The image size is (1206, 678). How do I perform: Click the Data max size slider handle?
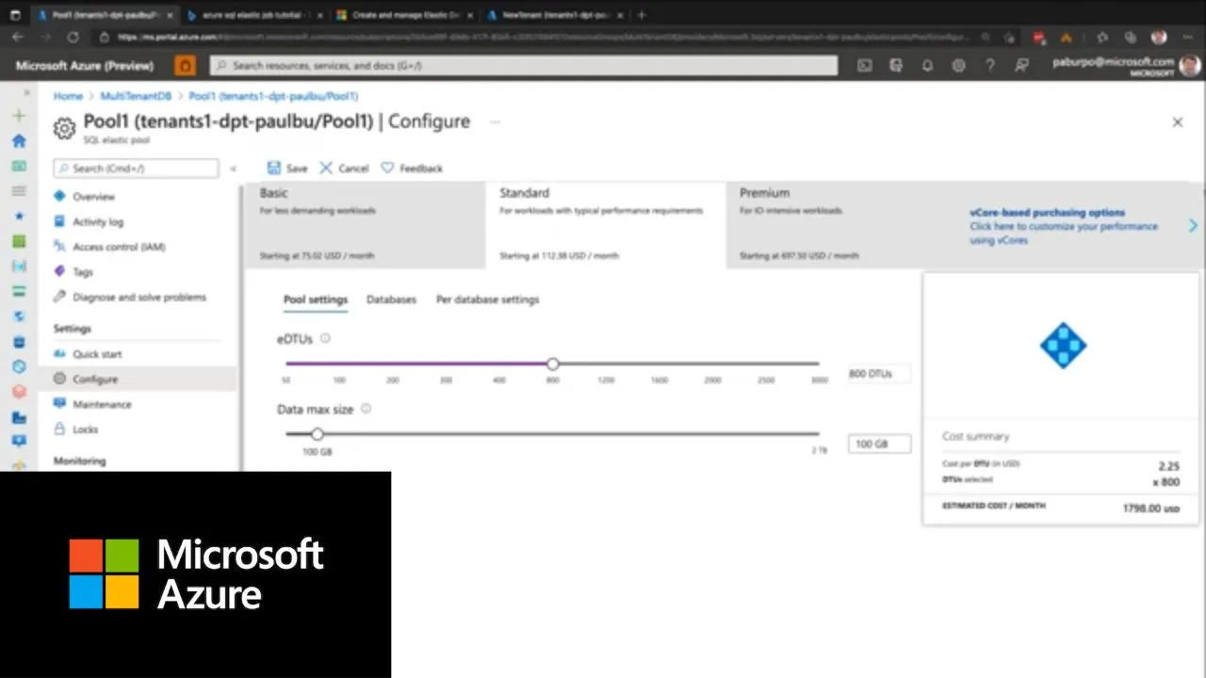click(x=318, y=434)
